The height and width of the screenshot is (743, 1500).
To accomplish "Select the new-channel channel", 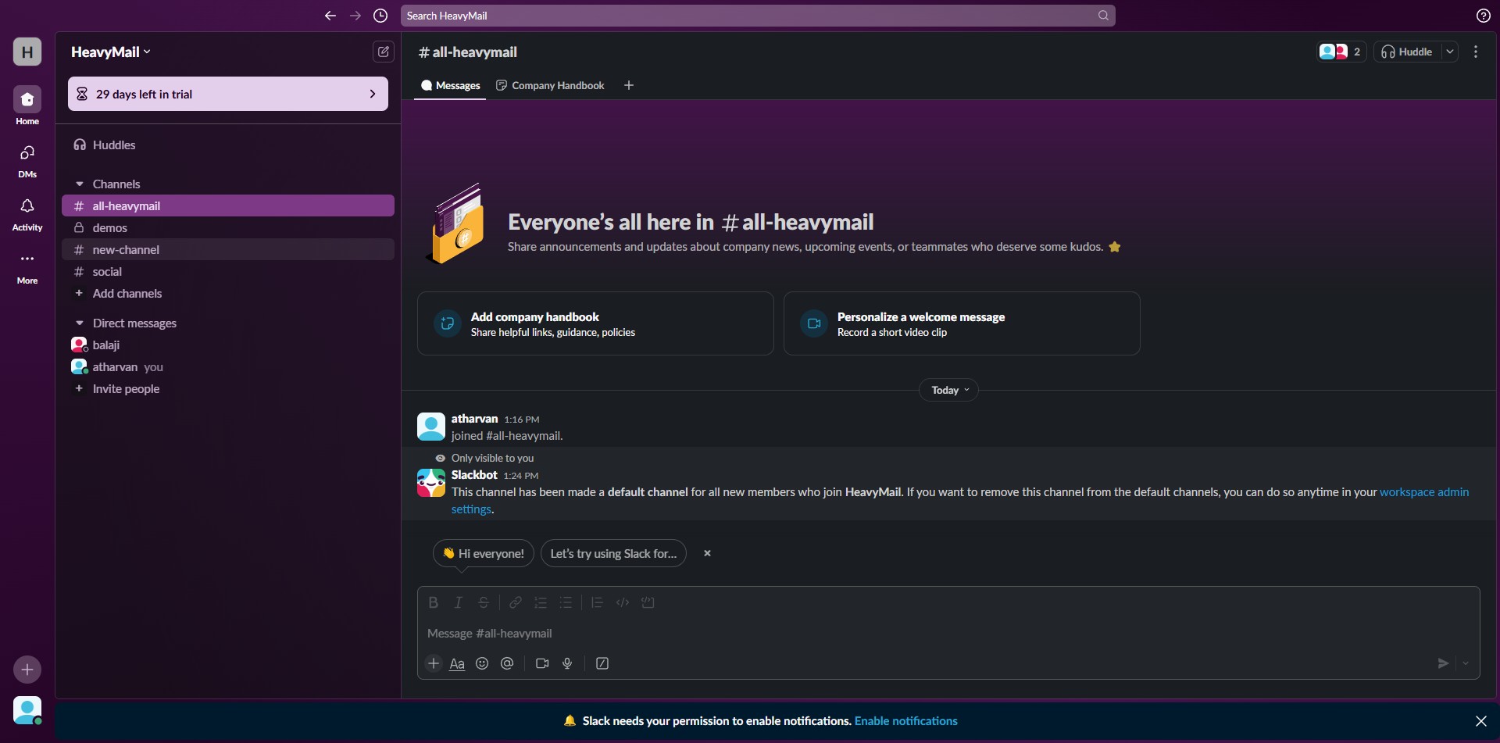I will point(227,249).
